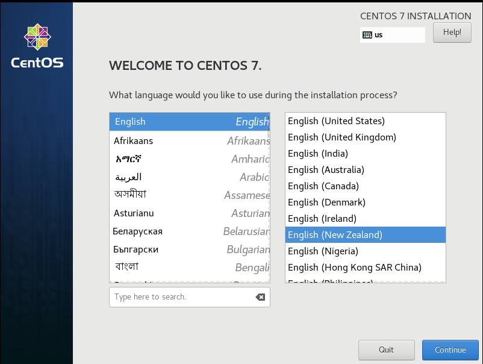The height and width of the screenshot is (364, 483).
Task: Click the CentOS logo in the sidebar
Action: [37, 46]
